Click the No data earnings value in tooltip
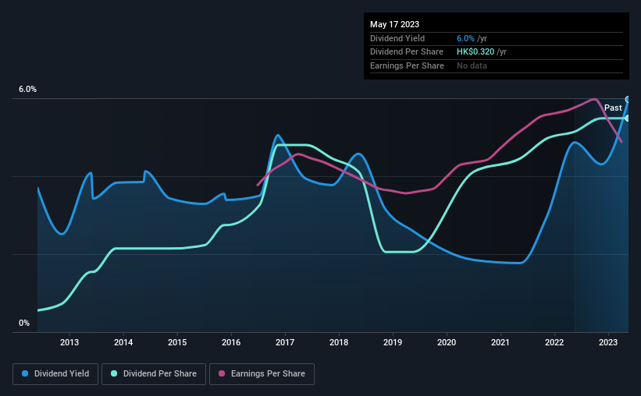This screenshot has height=396, width=641. (472, 65)
